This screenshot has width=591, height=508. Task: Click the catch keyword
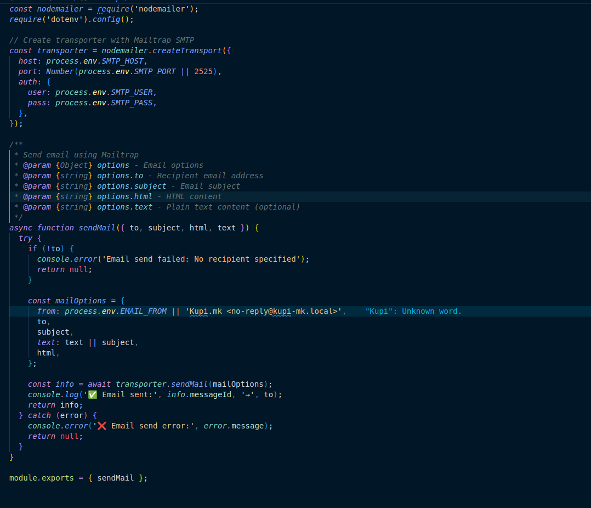(x=39, y=415)
